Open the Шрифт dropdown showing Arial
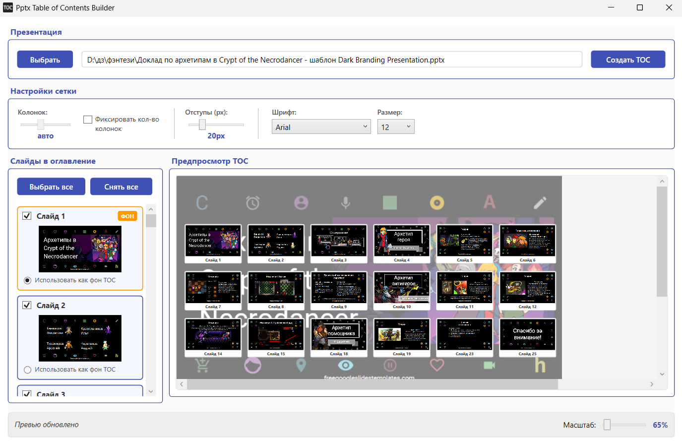Viewport: 682px width, 444px height. pyautogui.click(x=321, y=127)
